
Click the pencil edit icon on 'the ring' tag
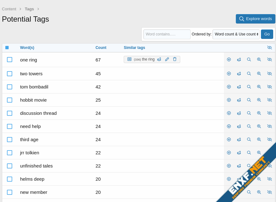click(167, 59)
